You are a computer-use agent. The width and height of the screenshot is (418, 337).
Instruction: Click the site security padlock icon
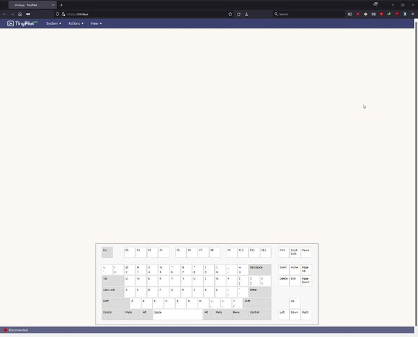pos(63,13)
